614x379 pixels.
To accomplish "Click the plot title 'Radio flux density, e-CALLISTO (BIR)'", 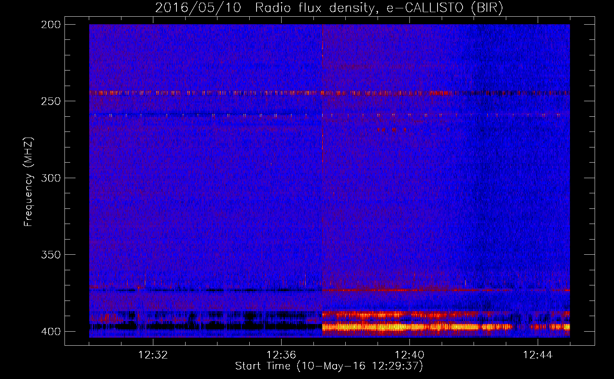I will [x=379, y=8].
